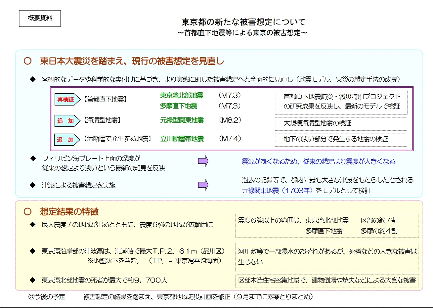Click the circle bullet before 東日本大震災を踏まえ heading
Image resolution: width=433 pixels, height=308 pixels.
[x=28, y=61]
